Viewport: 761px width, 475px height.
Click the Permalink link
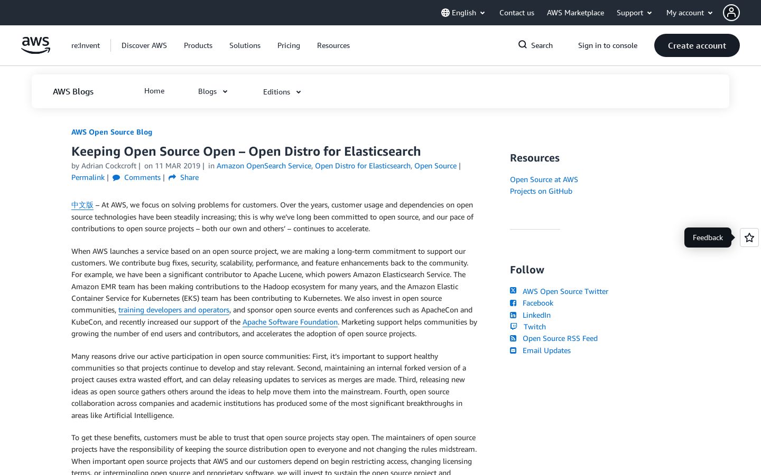click(x=88, y=177)
